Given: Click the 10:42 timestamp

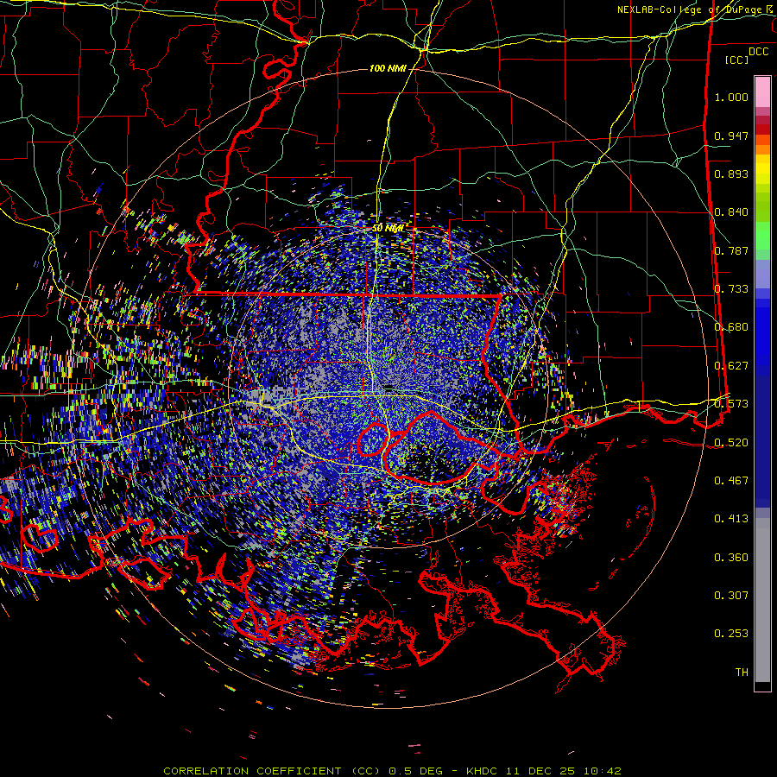Looking at the screenshot, I should coord(602,771).
